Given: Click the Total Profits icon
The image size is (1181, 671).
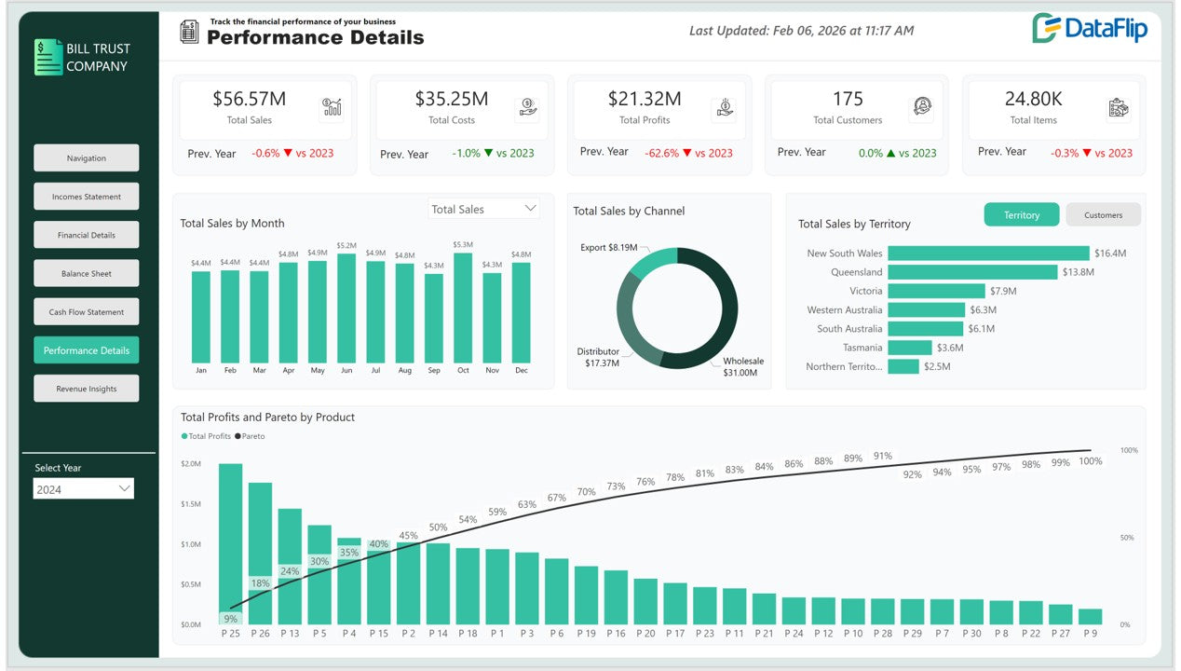Looking at the screenshot, I should click(726, 108).
